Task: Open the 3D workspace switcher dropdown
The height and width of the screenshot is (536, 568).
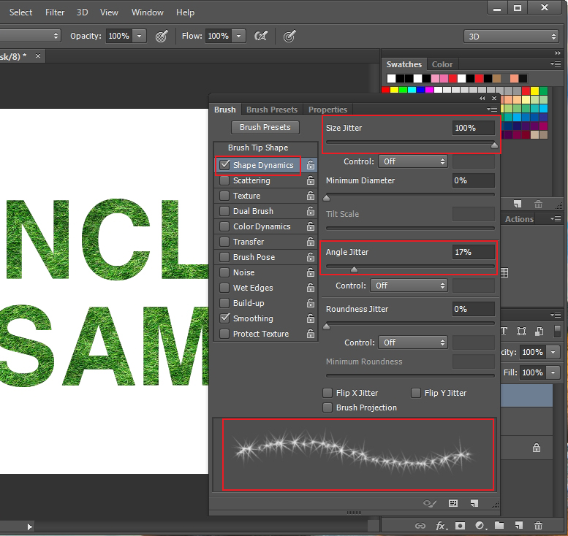Action: (511, 37)
